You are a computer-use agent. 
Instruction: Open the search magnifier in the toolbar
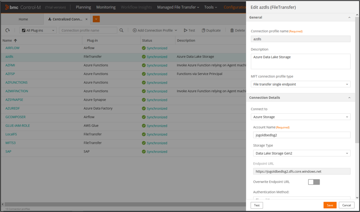pos(121,30)
